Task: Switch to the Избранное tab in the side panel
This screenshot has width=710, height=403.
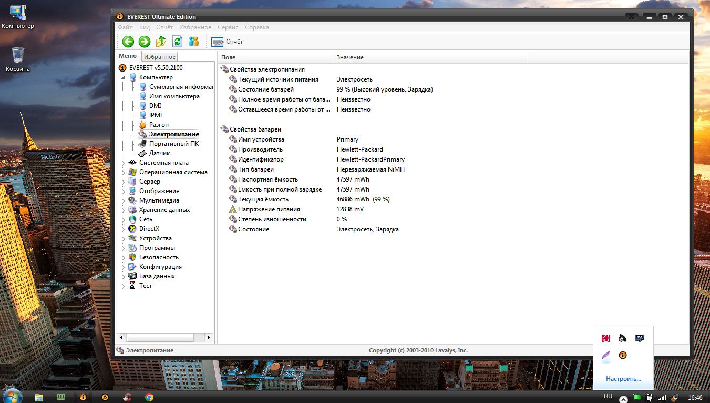Action: pos(160,57)
